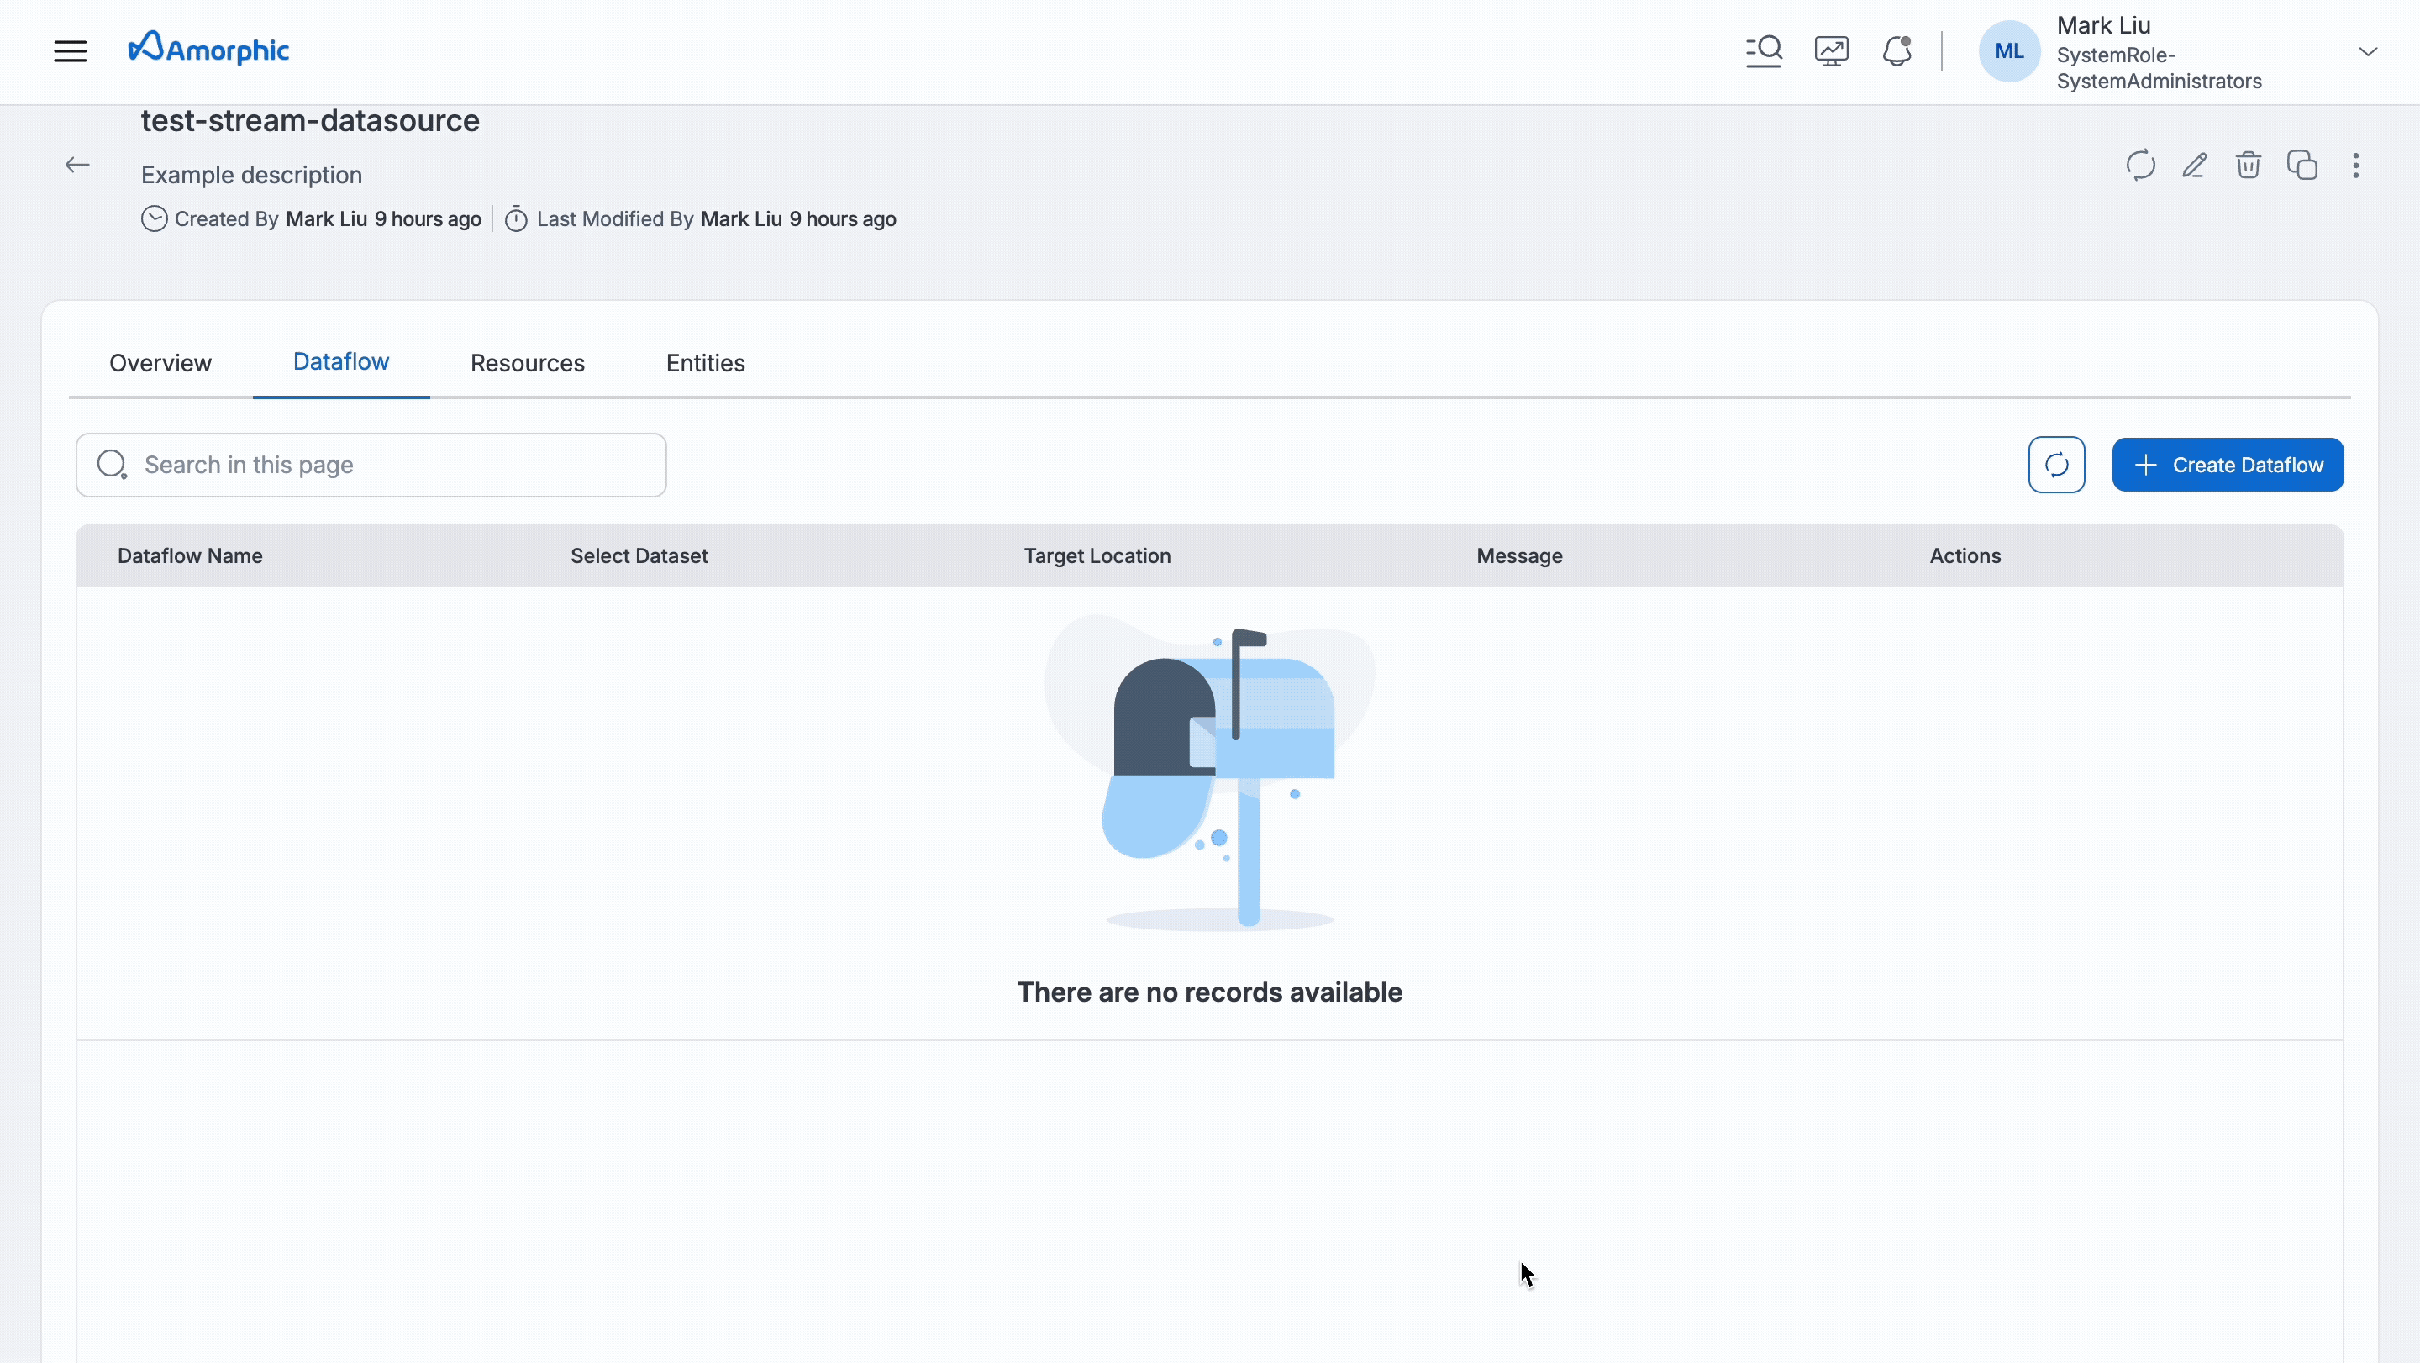The height and width of the screenshot is (1363, 2420).
Task: View notifications via bell icon
Action: pyautogui.click(x=1897, y=50)
